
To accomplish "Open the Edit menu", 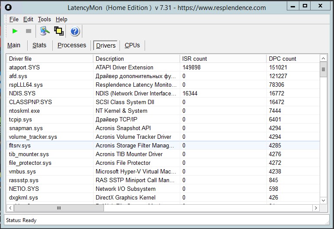I will click(28, 20).
